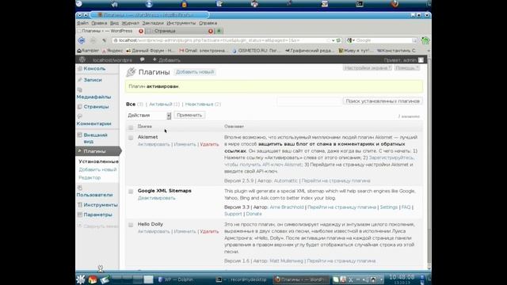
Task: Open Добавить новый in the sidebar Плагины submenu
Action: 97,169
